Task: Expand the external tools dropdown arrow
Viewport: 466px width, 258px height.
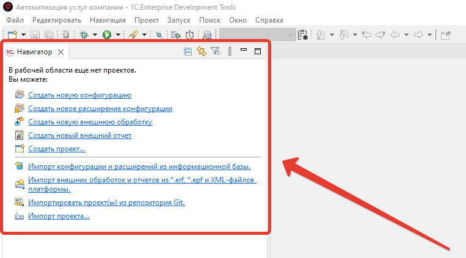Action: [x=144, y=35]
